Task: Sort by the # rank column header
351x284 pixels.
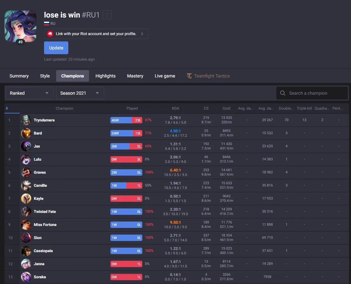Action: coord(7,108)
